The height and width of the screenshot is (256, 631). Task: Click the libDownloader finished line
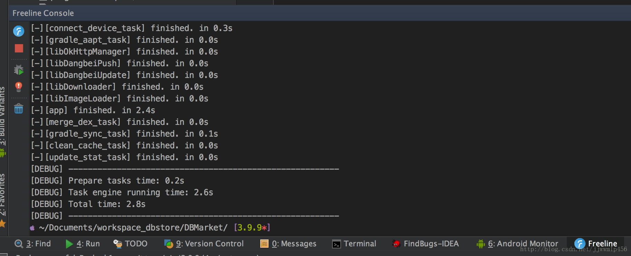tap(117, 87)
